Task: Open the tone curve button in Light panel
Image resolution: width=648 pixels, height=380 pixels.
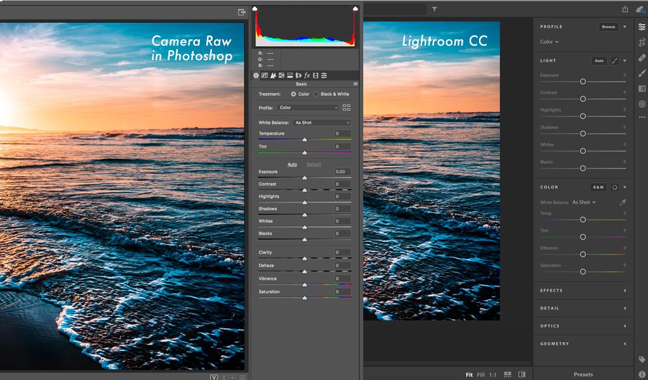Action: tap(614, 61)
